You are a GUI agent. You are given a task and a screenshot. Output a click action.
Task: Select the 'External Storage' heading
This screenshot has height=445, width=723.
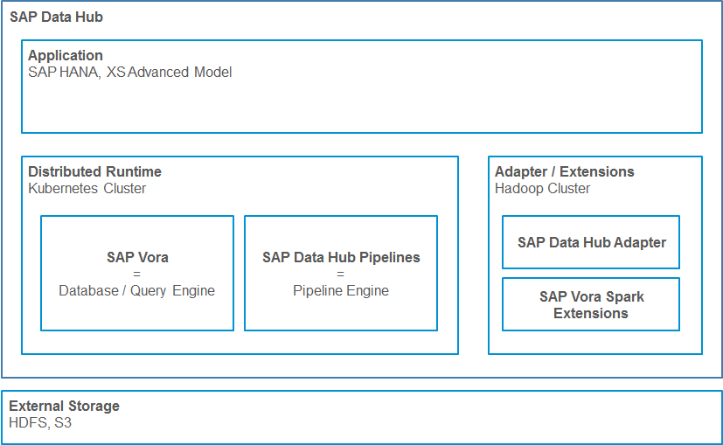(64, 406)
